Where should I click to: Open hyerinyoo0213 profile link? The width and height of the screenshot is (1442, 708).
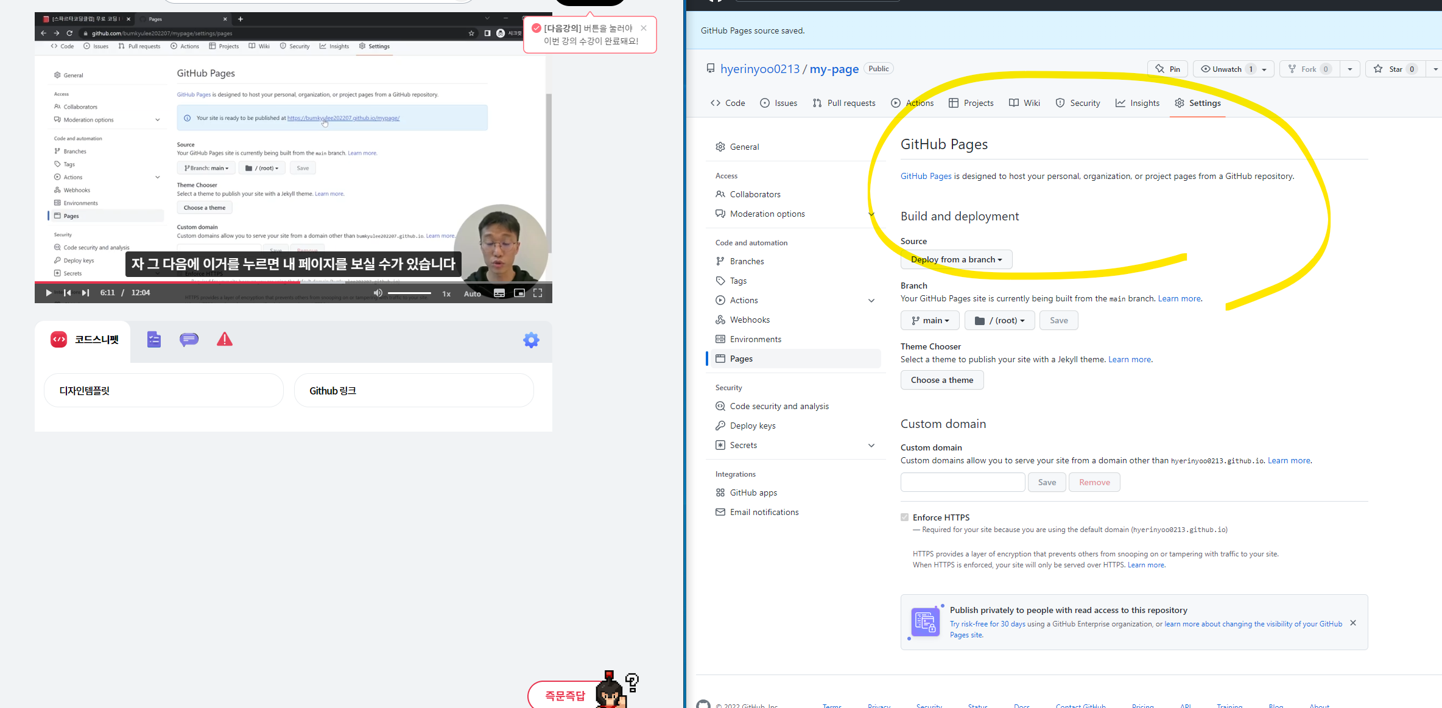pyautogui.click(x=760, y=69)
